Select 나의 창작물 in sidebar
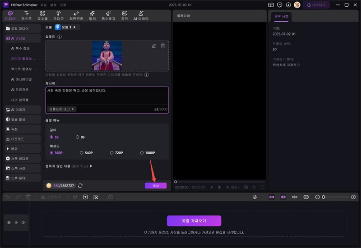This screenshot has height=248, width=361. coord(20,100)
